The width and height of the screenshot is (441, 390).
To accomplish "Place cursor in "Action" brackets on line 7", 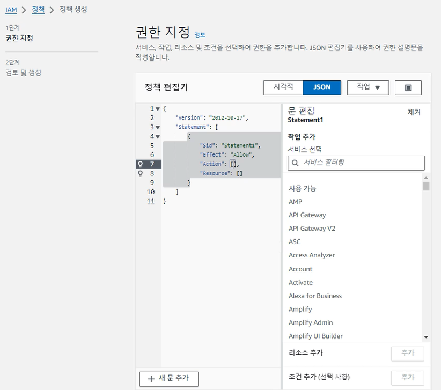I will pyautogui.click(x=233, y=164).
